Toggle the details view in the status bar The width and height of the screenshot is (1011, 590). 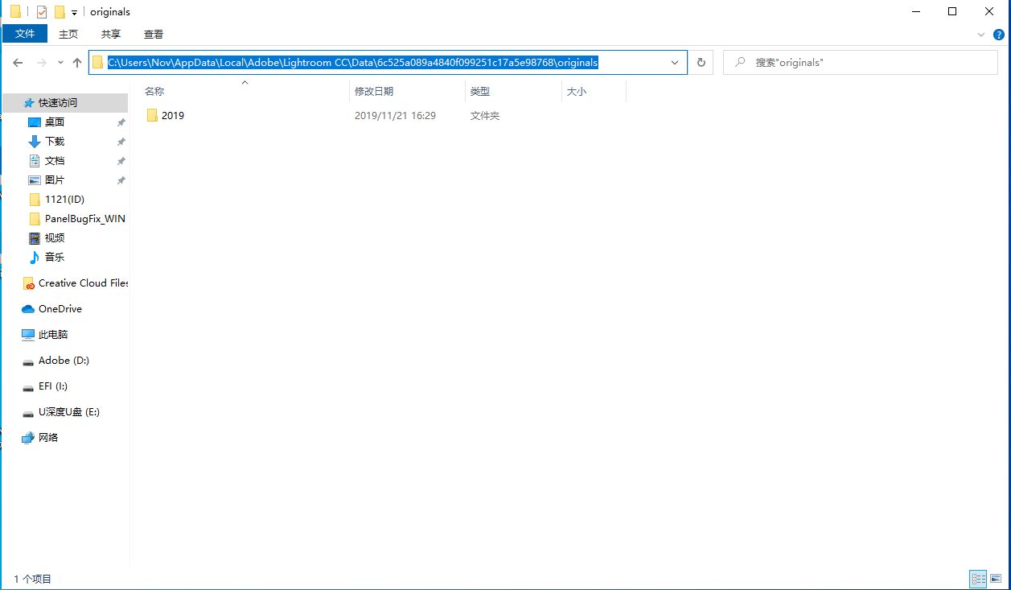click(x=978, y=579)
